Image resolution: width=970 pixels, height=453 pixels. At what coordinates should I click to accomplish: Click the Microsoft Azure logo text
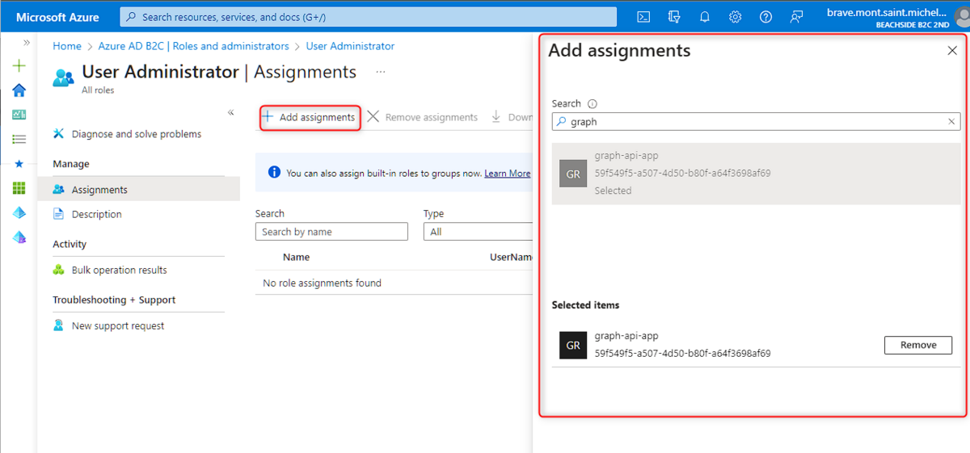pyautogui.click(x=57, y=17)
